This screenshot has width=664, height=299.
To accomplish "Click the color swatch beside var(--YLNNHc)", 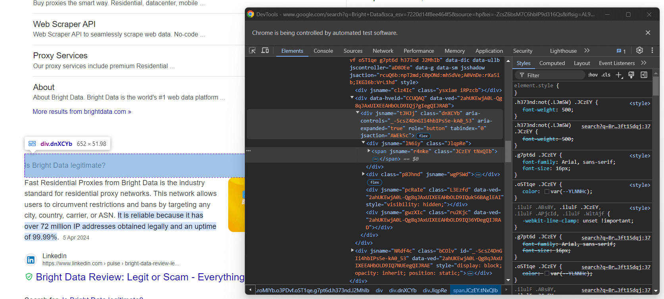I will (x=547, y=192).
